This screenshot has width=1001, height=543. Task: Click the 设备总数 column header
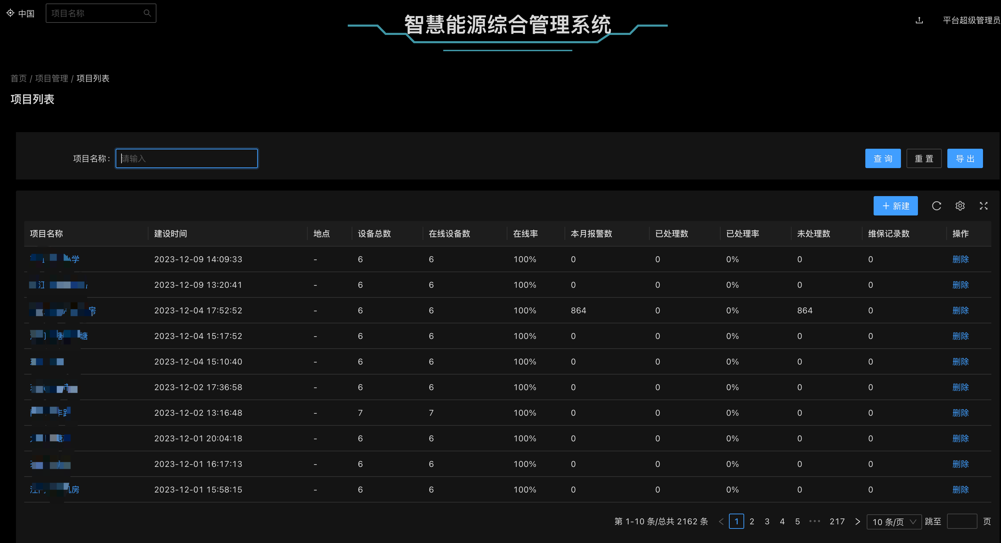[x=374, y=234]
